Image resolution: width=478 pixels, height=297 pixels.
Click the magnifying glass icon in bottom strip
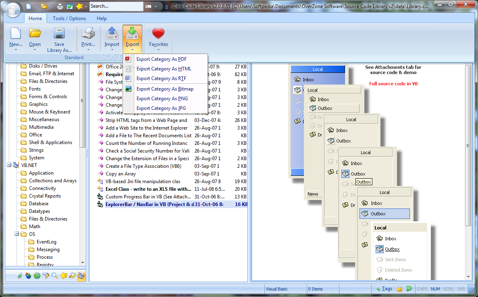55,276
